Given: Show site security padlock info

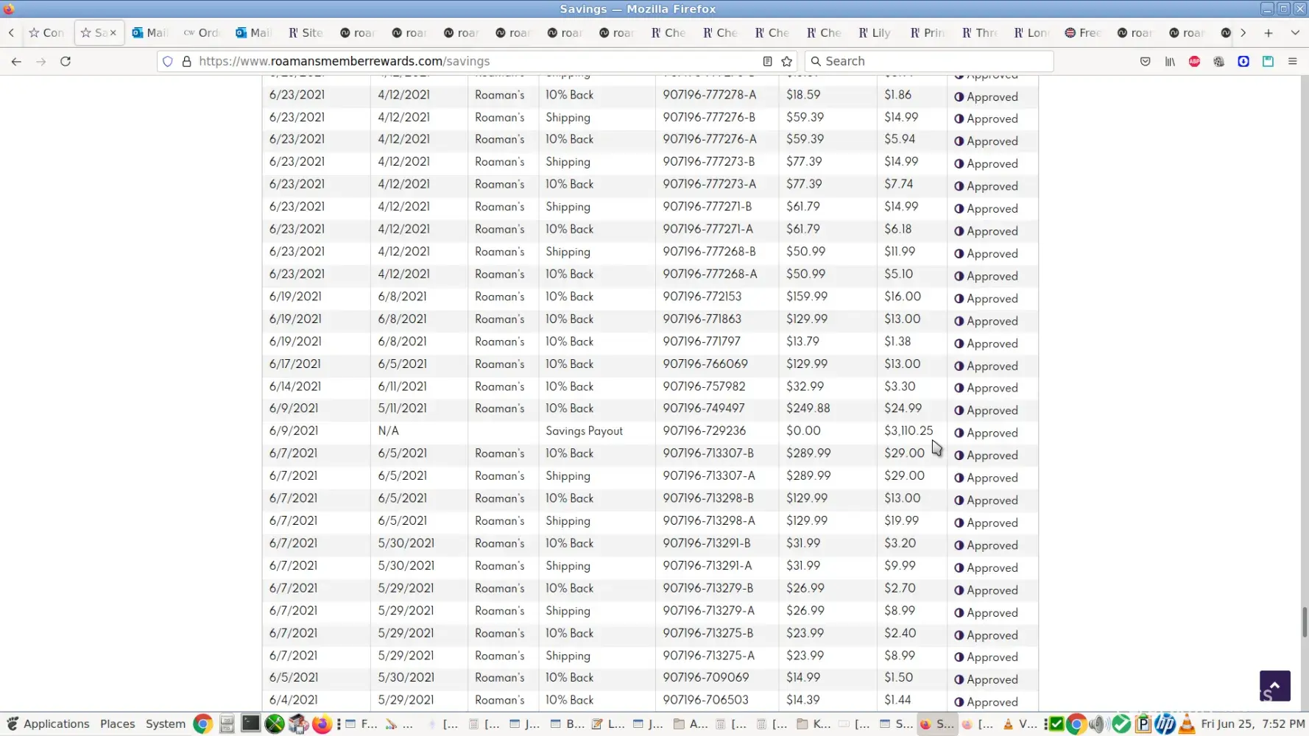Looking at the screenshot, I should pyautogui.click(x=187, y=62).
